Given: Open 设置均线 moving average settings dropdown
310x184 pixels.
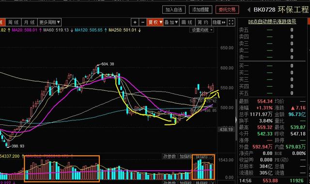Looking at the screenshot, I should click(201, 30).
